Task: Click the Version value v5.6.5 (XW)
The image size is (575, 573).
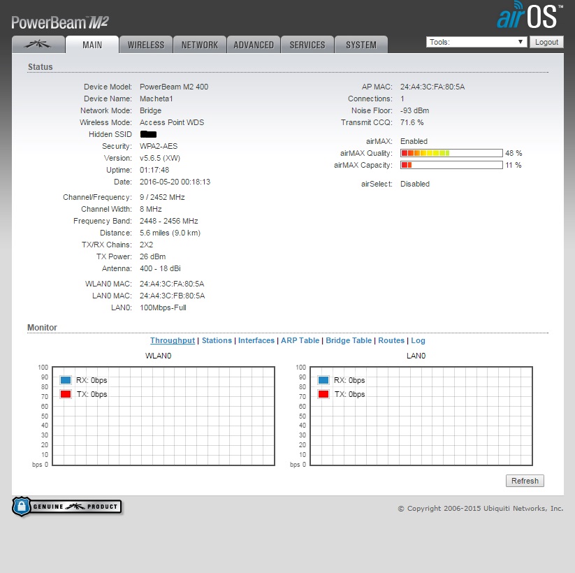Action: (x=160, y=158)
